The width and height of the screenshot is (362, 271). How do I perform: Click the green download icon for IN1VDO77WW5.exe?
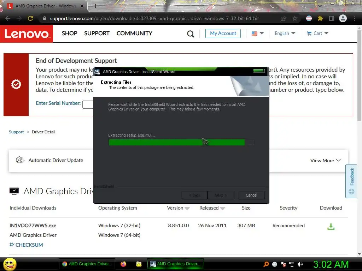tap(331, 227)
